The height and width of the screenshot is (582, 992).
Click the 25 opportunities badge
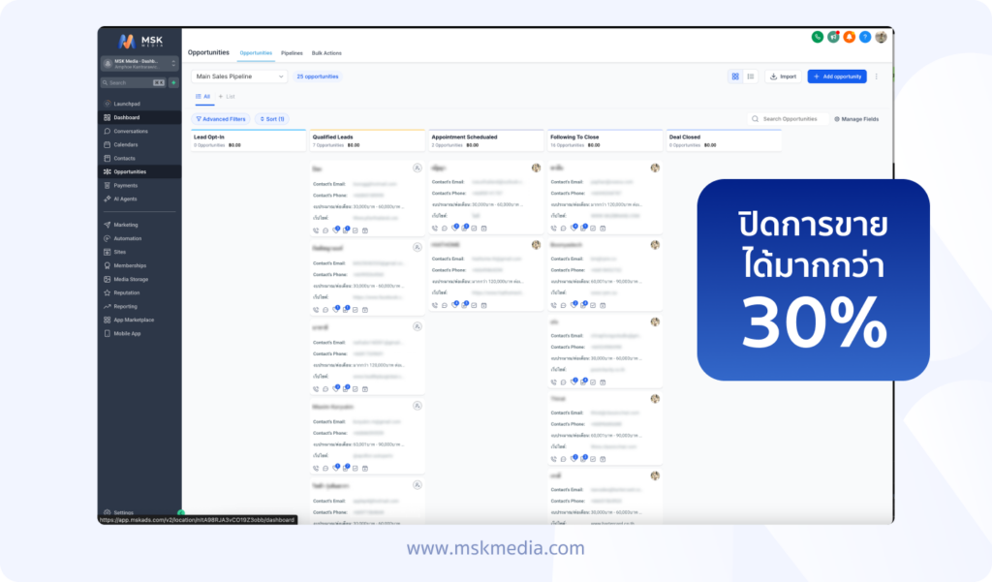pos(318,77)
